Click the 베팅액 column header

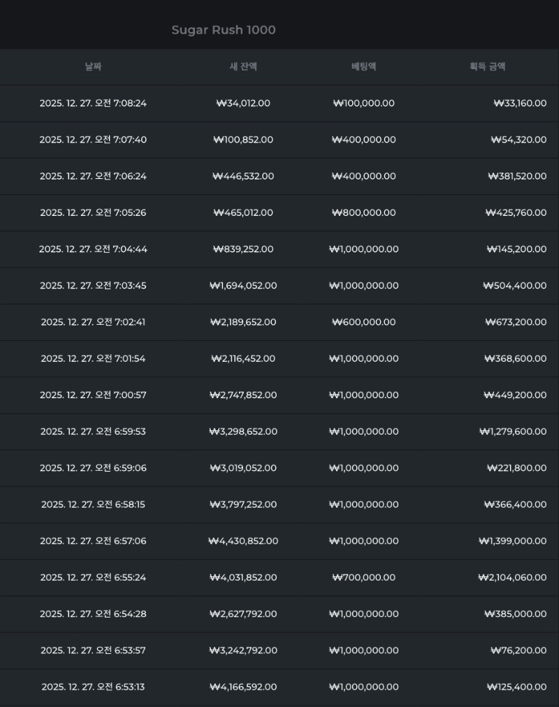[x=363, y=67]
